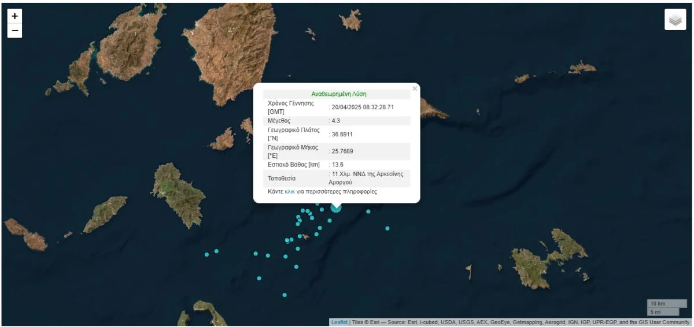Select the southernmost earthquake dot on the map
The width and height of the screenshot is (694, 327).
click(x=285, y=295)
